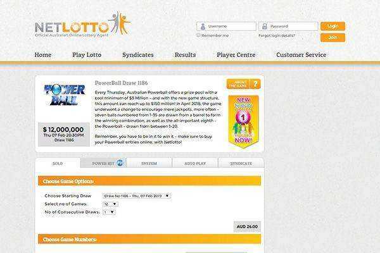
Task: Open the No of Consecutive Draws dropdown
Action: click(x=109, y=212)
